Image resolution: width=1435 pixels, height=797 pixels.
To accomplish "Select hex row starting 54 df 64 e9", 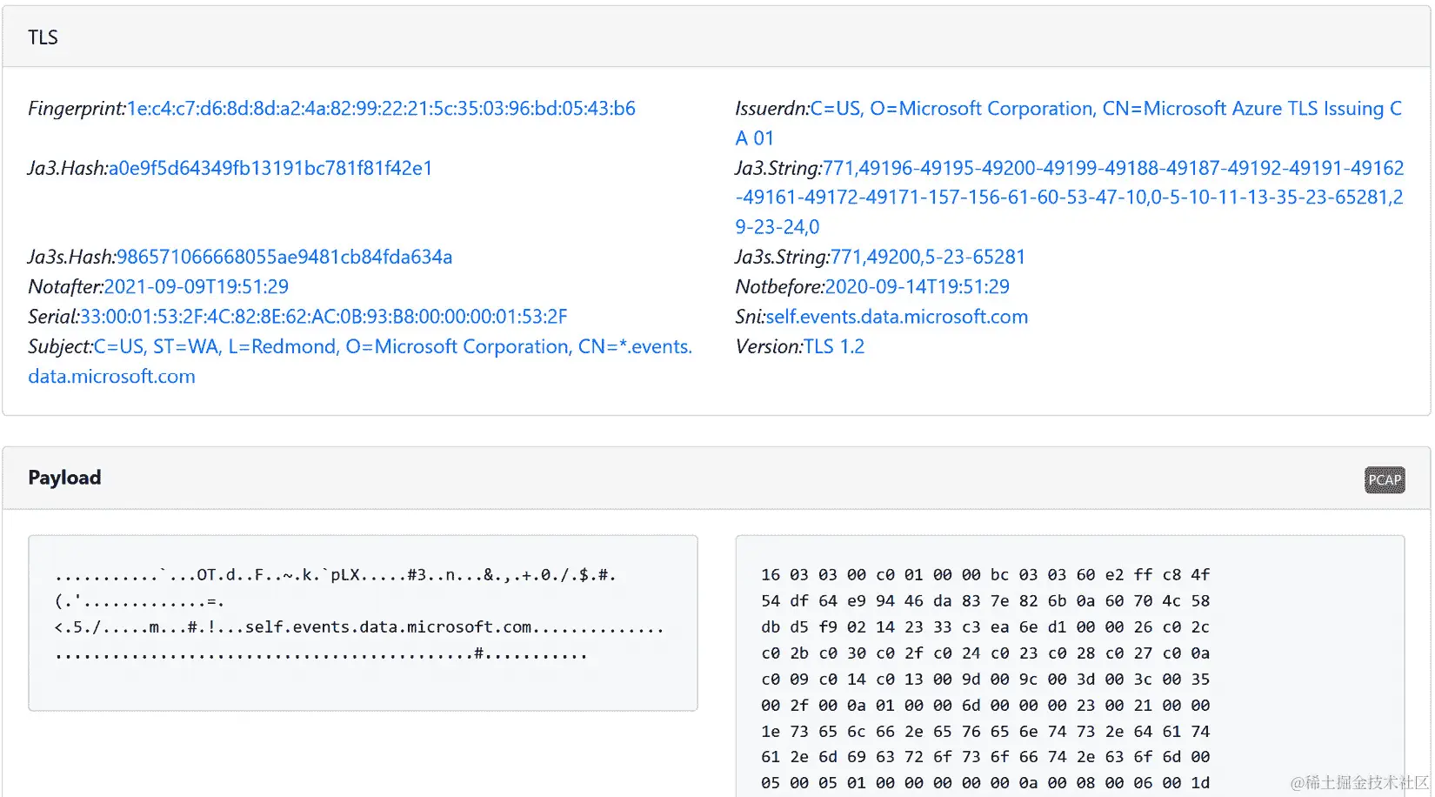I will (985, 600).
